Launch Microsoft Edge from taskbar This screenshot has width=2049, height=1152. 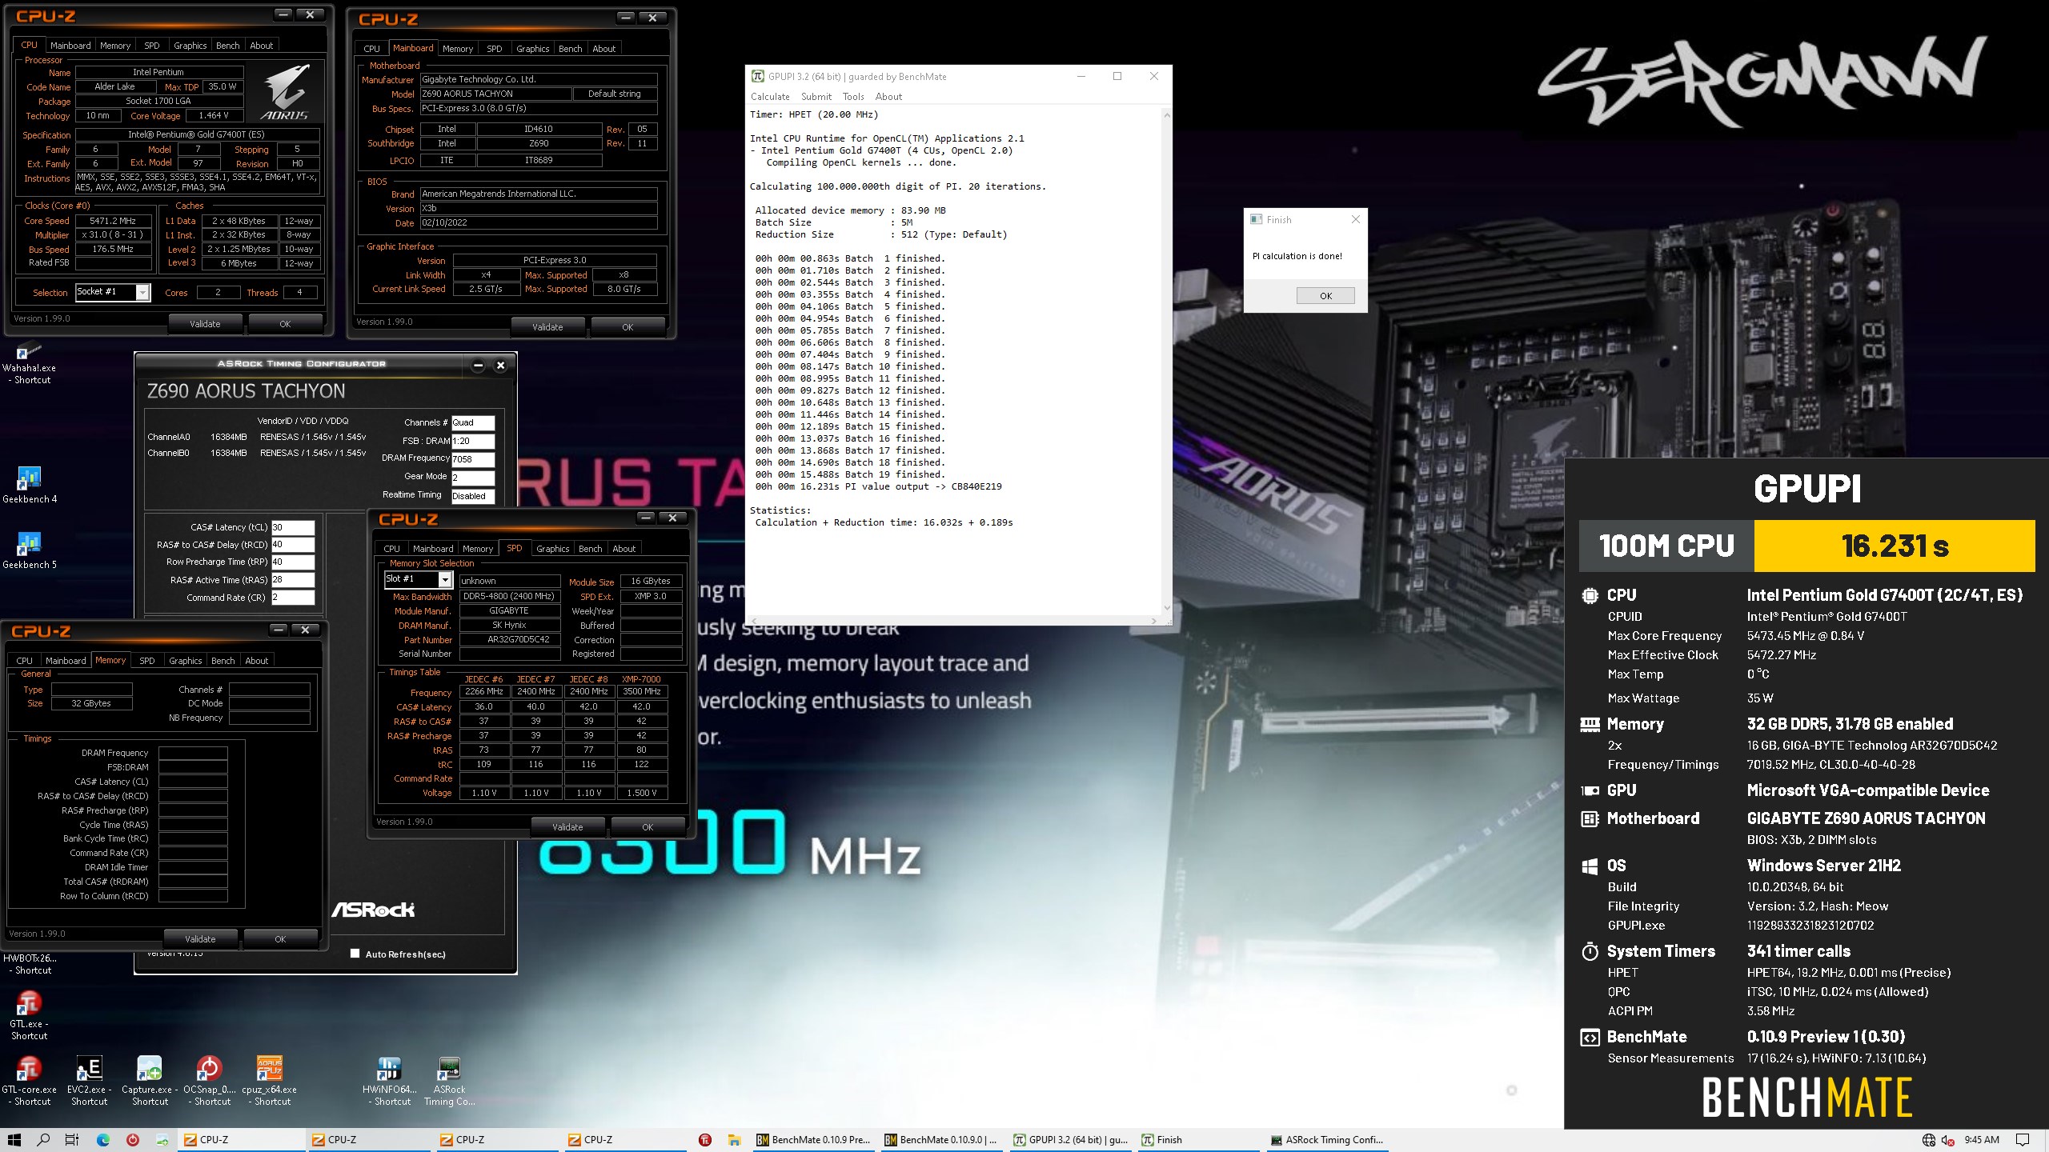tap(102, 1140)
